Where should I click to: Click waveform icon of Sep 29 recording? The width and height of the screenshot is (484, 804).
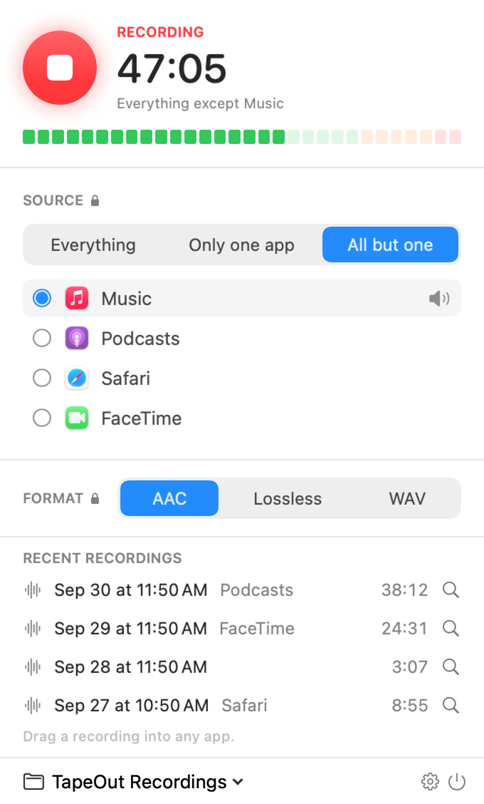[x=33, y=629]
